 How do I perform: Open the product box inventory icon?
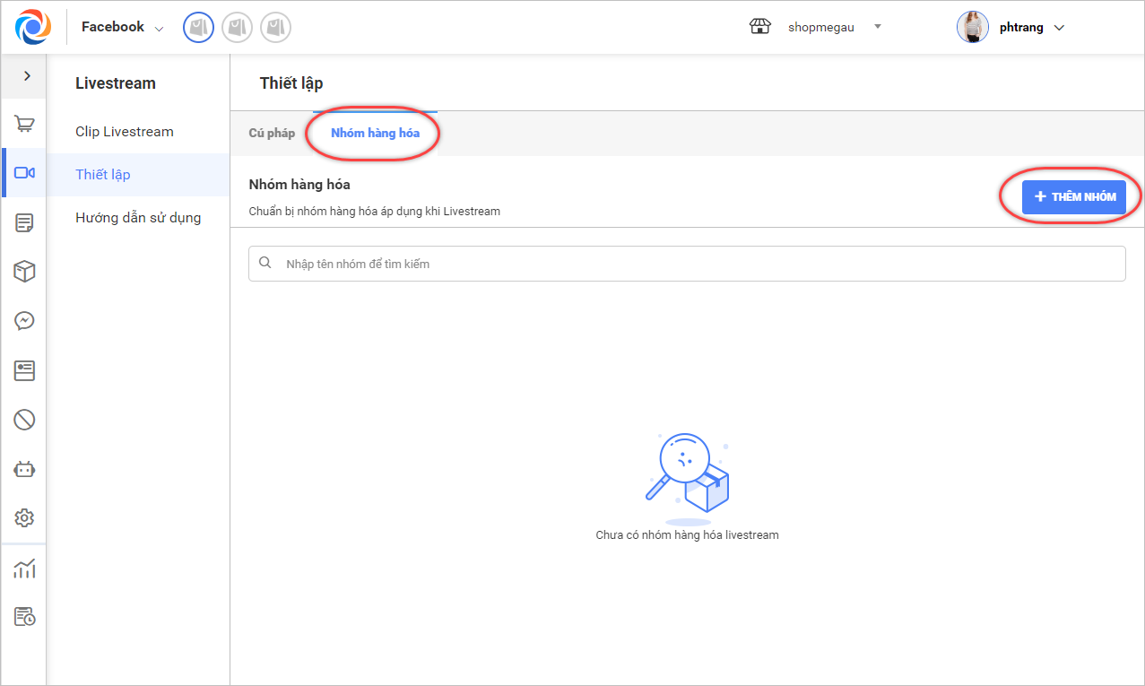(24, 272)
